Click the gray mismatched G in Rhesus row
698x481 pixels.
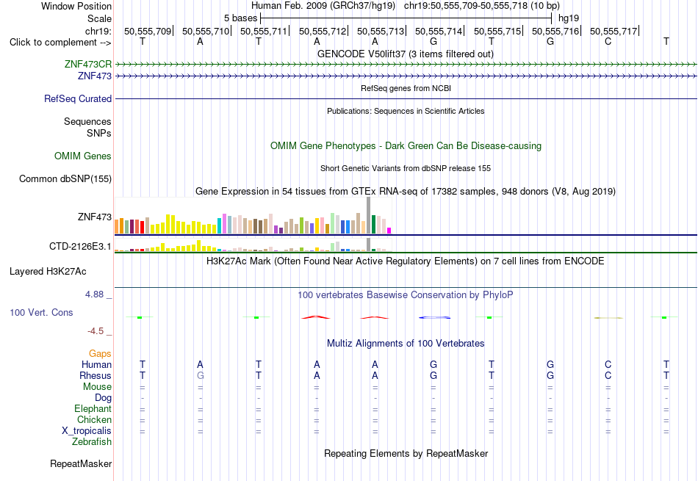pyautogui.click(x=201, y=375)
